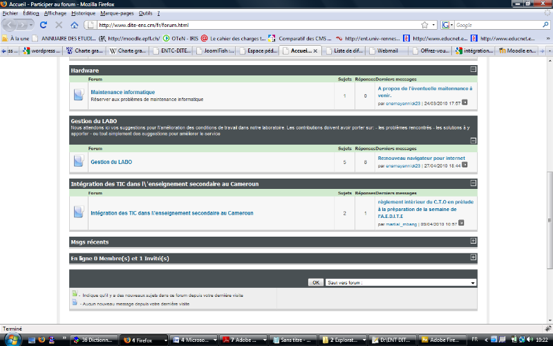Click the Google search field
This screenshot has width=553, height=346.
tap(498, 25)
